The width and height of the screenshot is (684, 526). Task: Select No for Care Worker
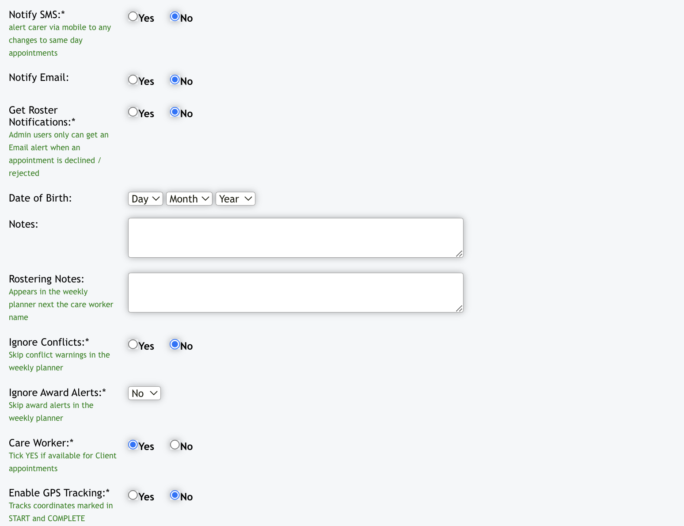click(x=175, y=445)
